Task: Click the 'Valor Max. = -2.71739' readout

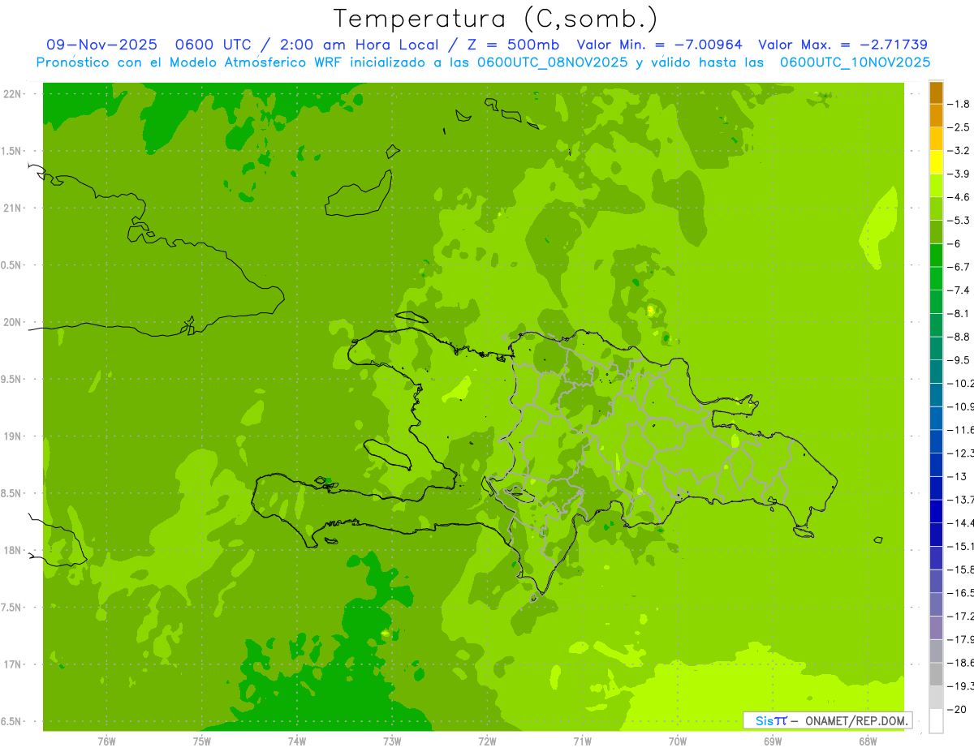Action: 843,45
